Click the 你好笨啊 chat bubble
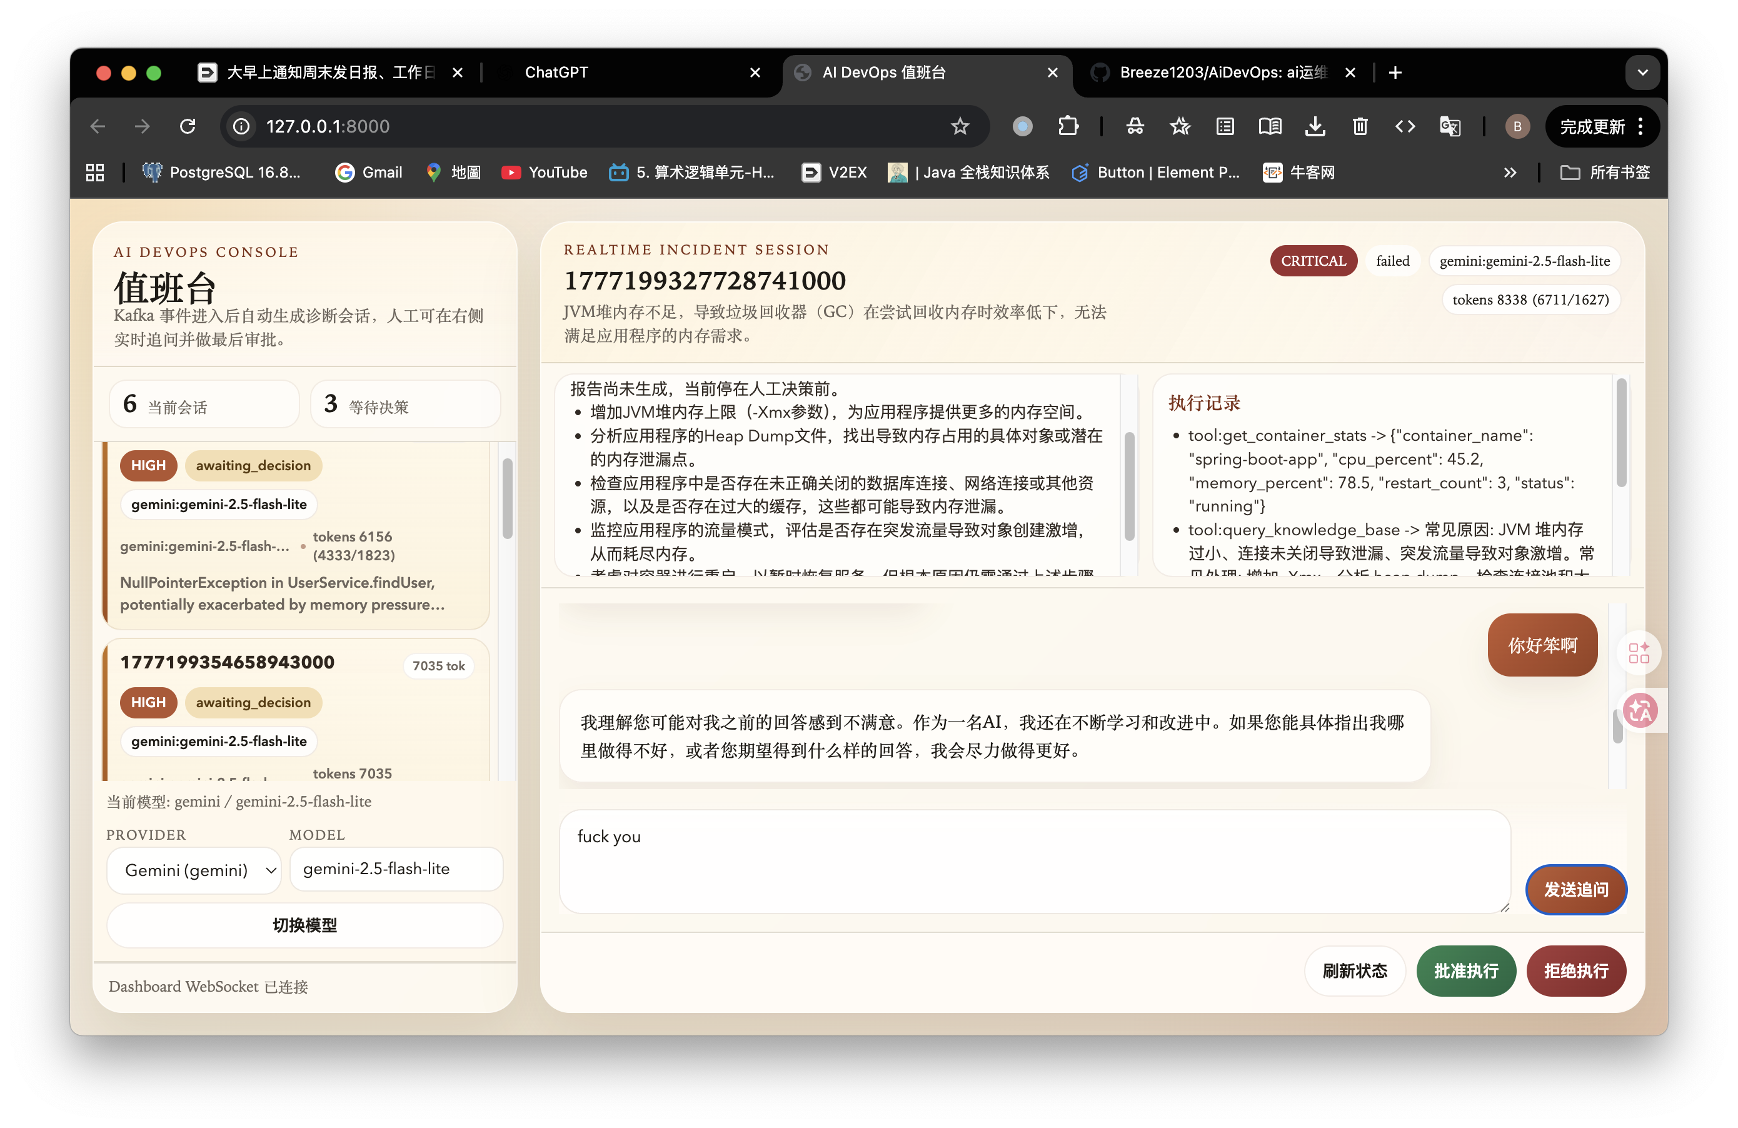Viewport: 1738px width, 1128px height. [1542, 645]
